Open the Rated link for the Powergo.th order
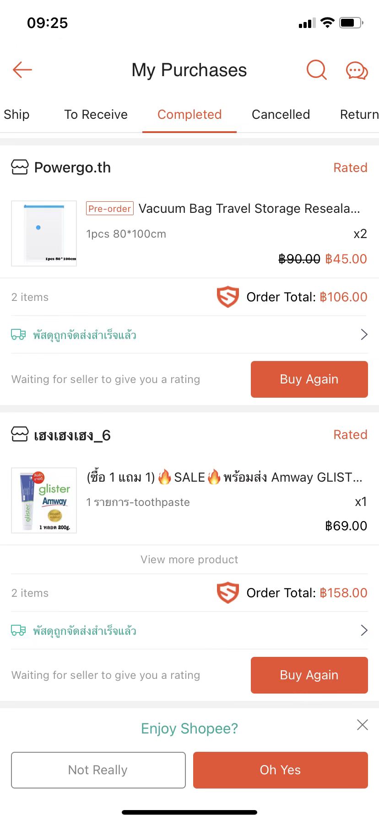 pyautogui.click(x=350, y=167)
